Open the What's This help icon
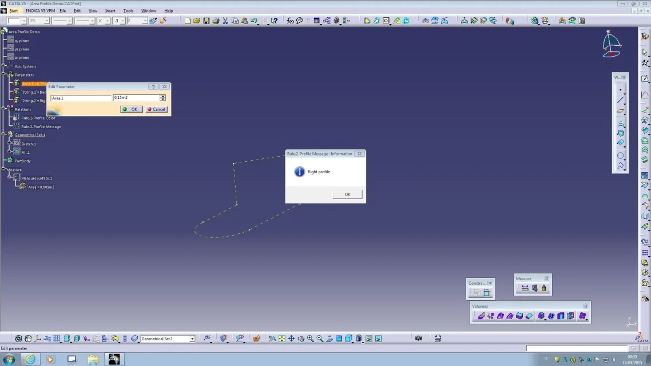The height and width of the screenshot is (366, 651). pos(274,21)
